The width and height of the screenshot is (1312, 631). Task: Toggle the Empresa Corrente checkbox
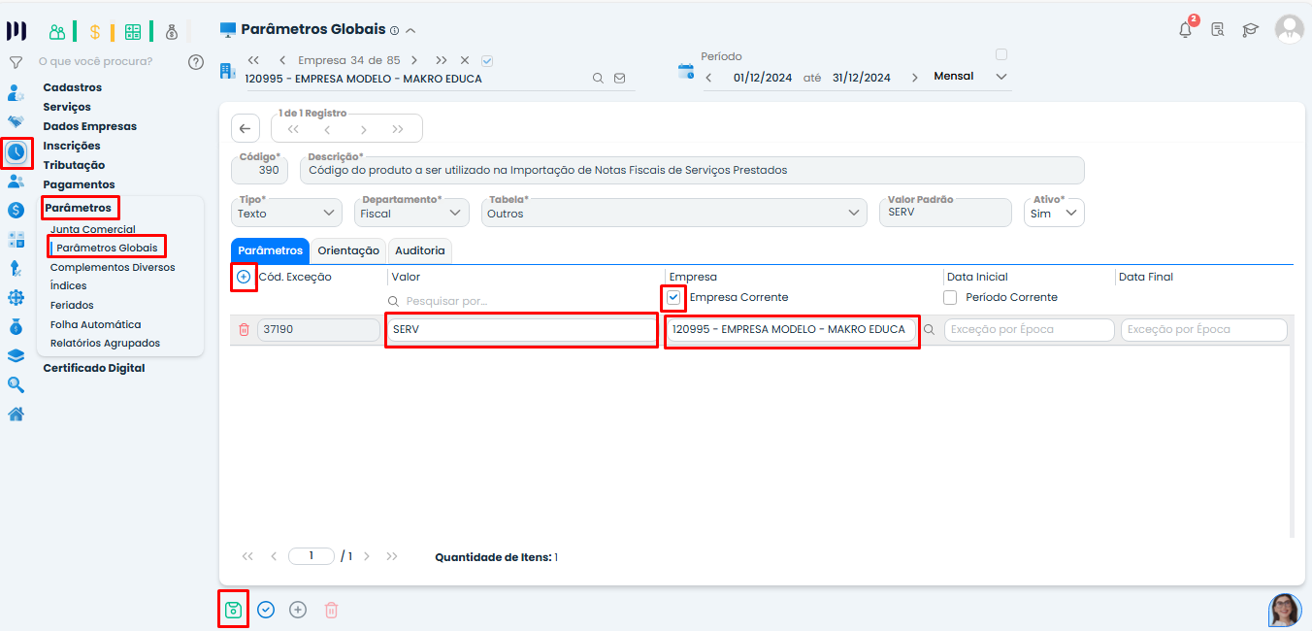pos(673,297)
